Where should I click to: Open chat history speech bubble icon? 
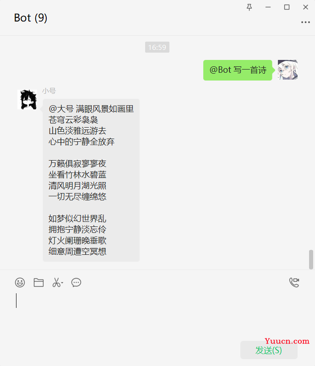(76, 282)
